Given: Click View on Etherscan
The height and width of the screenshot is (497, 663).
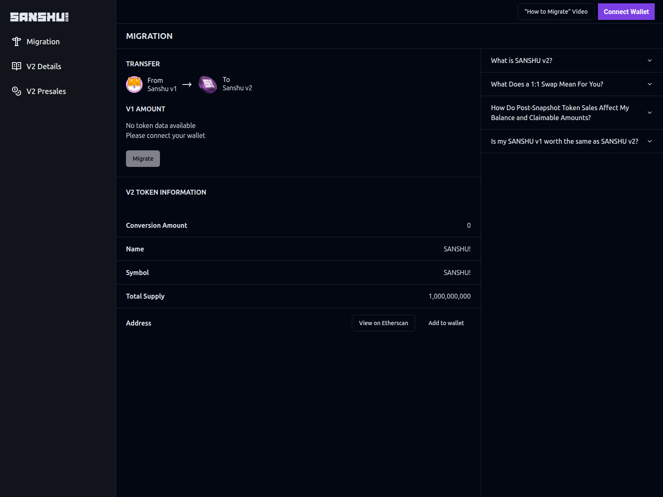Looking at the screenshot, I should click(383, 323).
